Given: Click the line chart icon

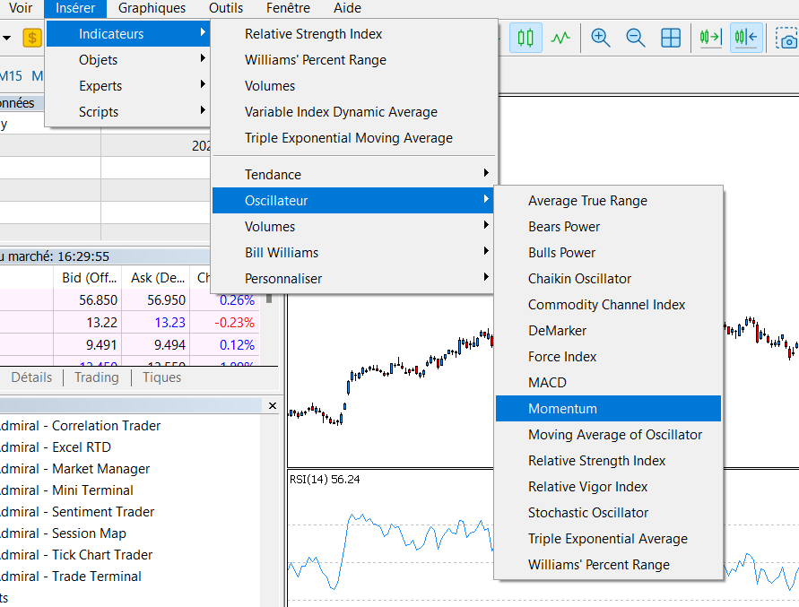Looking at the screenshot, I should click(560, 38).
